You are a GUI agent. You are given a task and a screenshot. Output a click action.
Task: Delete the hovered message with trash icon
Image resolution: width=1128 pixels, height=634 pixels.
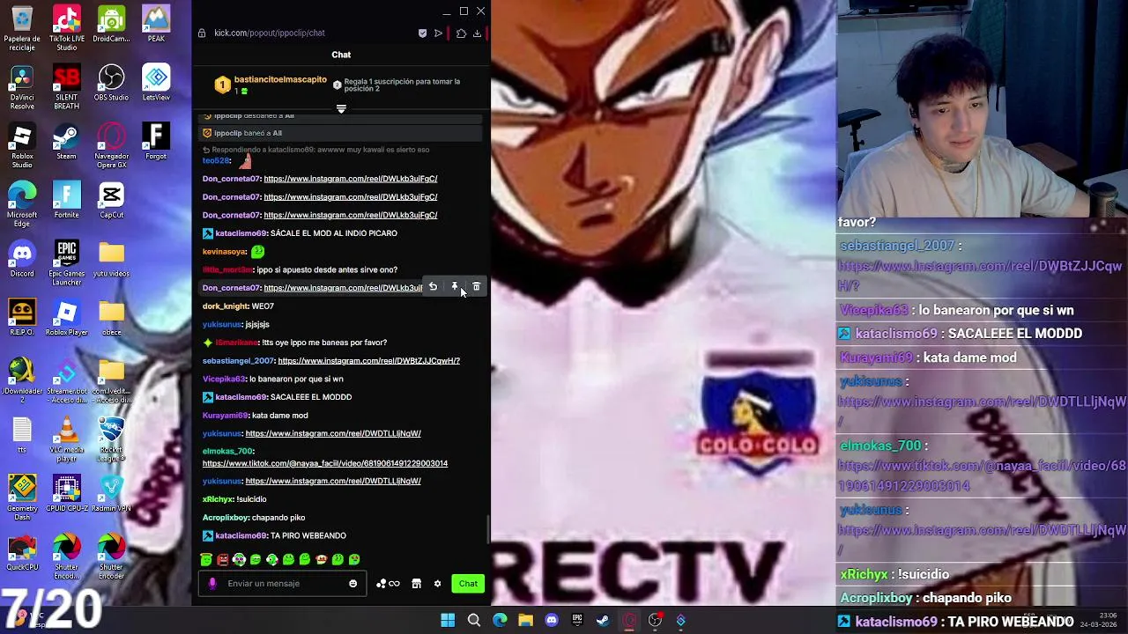(477, 287)
